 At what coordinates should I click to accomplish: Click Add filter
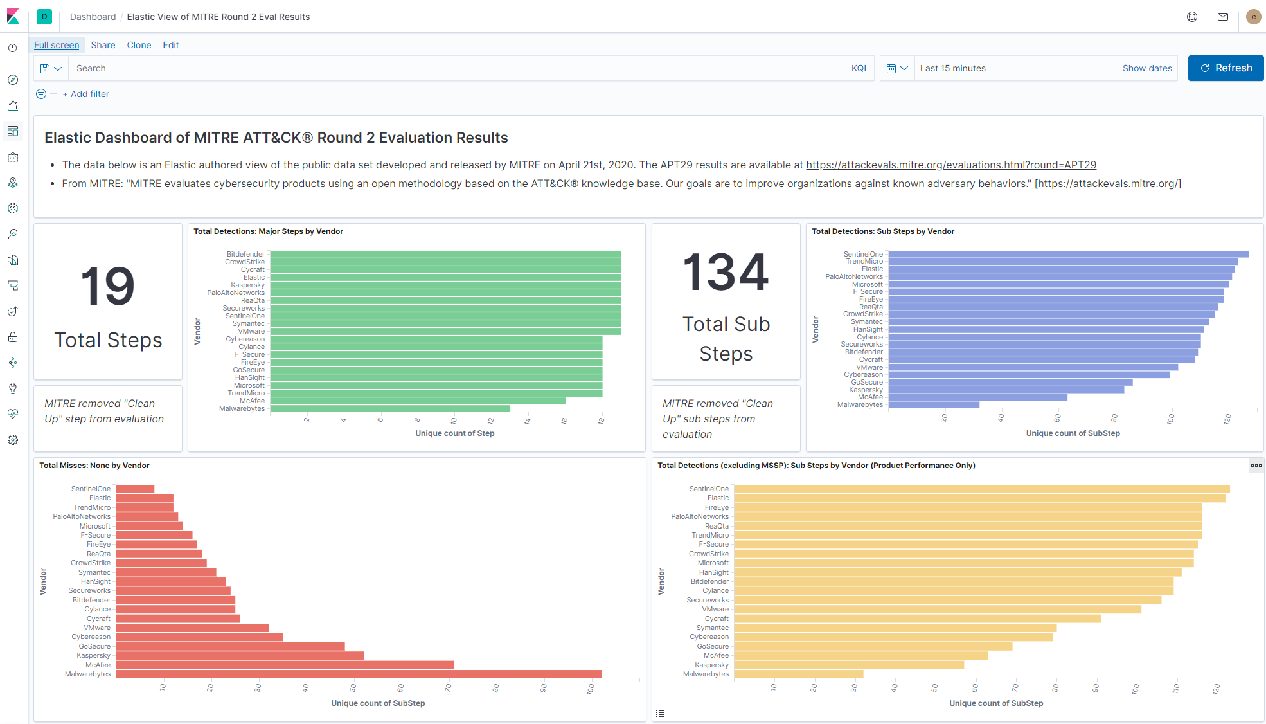[86, 94]
